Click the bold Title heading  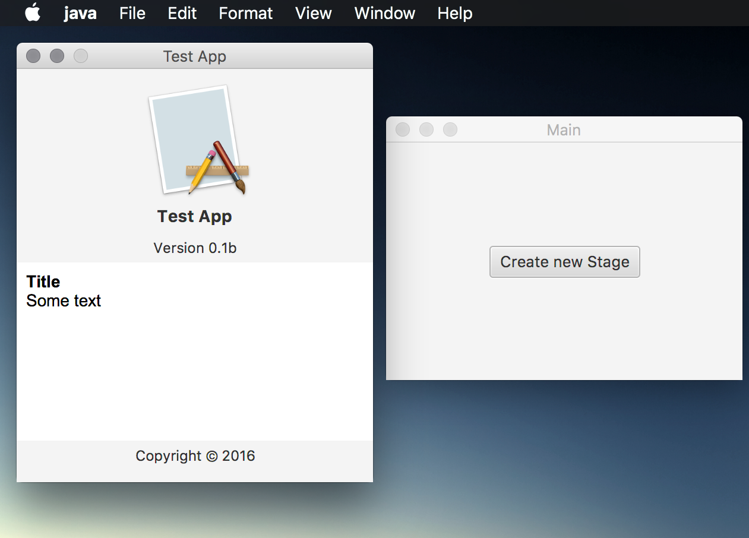coord(43,281)
